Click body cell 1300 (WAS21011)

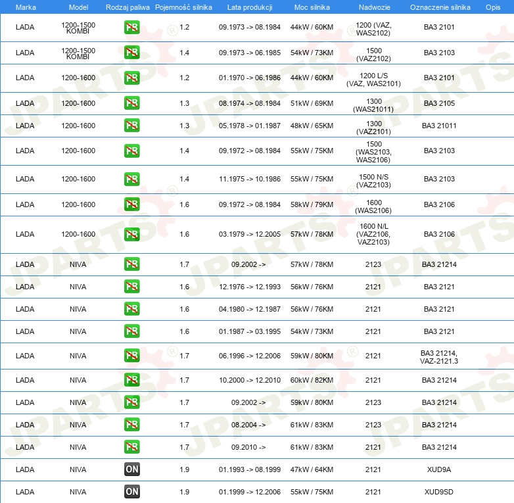374,105
